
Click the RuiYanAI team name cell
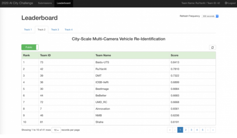132,69
